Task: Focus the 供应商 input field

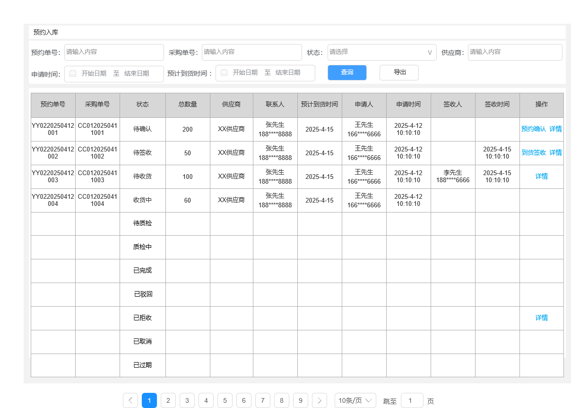Action: pyautogui.click(x=515, y=52)
